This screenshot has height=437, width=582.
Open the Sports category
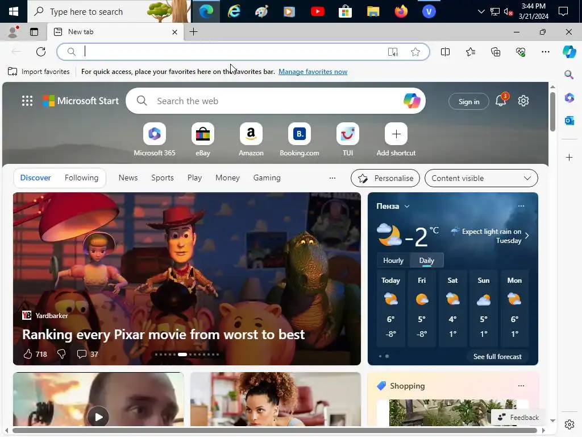pos(162,178)
